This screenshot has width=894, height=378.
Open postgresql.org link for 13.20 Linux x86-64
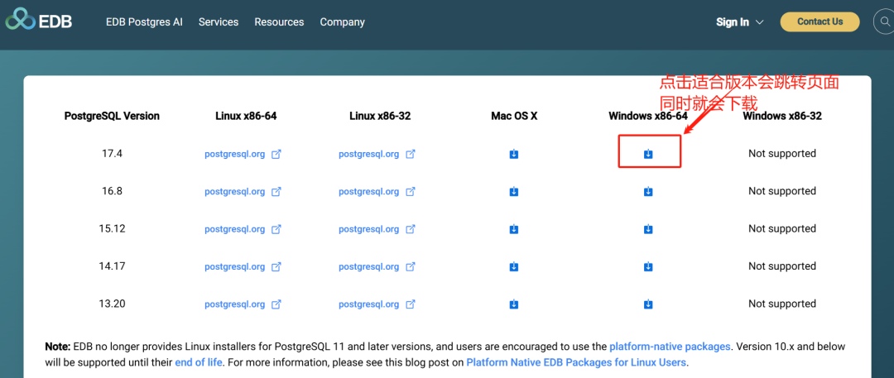point(235,304)
